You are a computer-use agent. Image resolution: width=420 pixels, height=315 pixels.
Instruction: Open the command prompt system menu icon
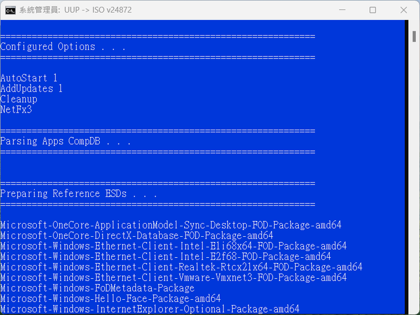[10, 10]
